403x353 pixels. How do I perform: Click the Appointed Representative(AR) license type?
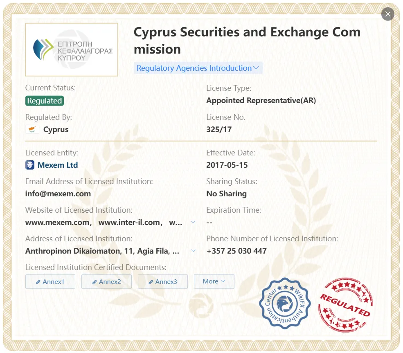point(261,101)
